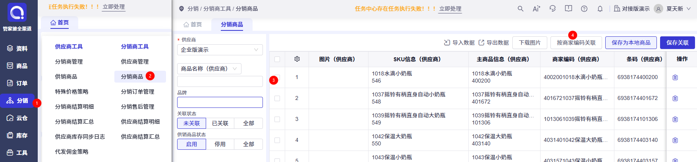Focus the 品牌 input field
Screen dimensions: 697x162
click(220, 102)
